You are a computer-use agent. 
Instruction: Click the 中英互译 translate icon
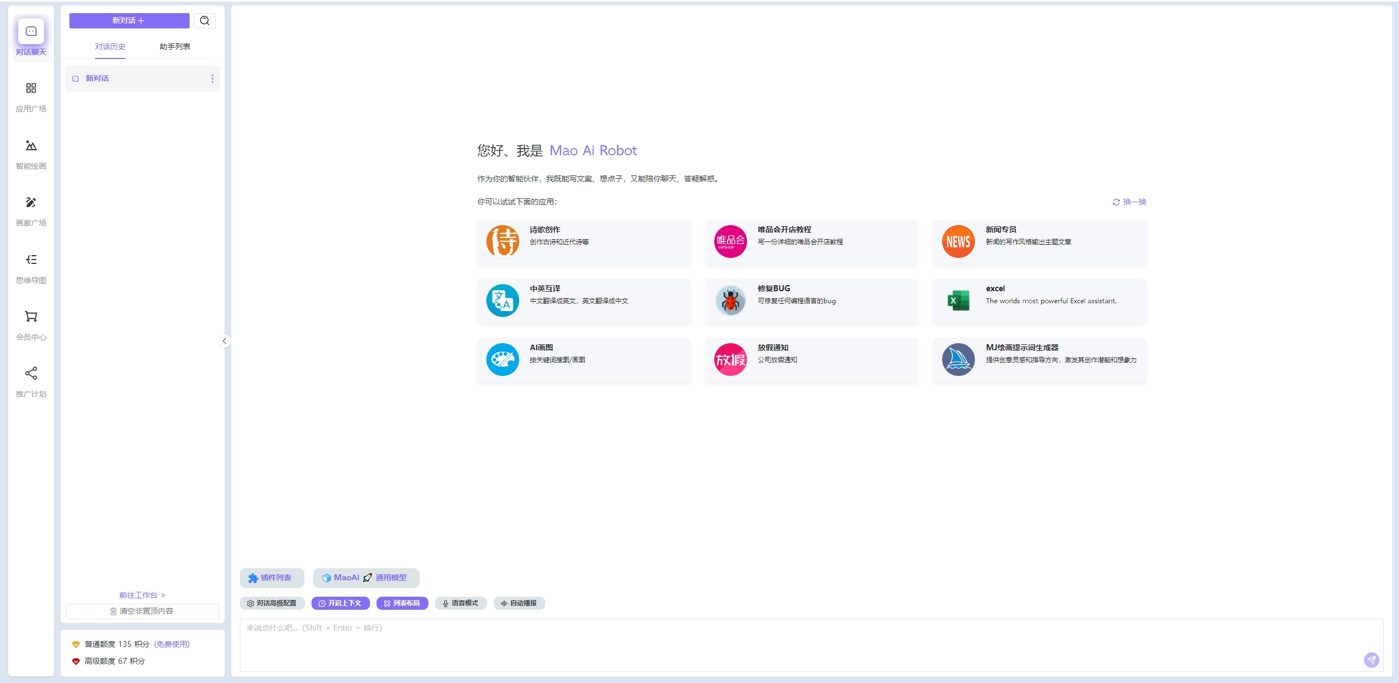point(502,300)
